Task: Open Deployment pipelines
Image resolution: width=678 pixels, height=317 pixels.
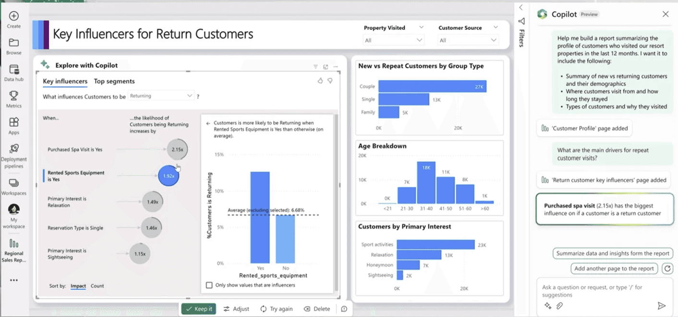Action: coord(14,156)
